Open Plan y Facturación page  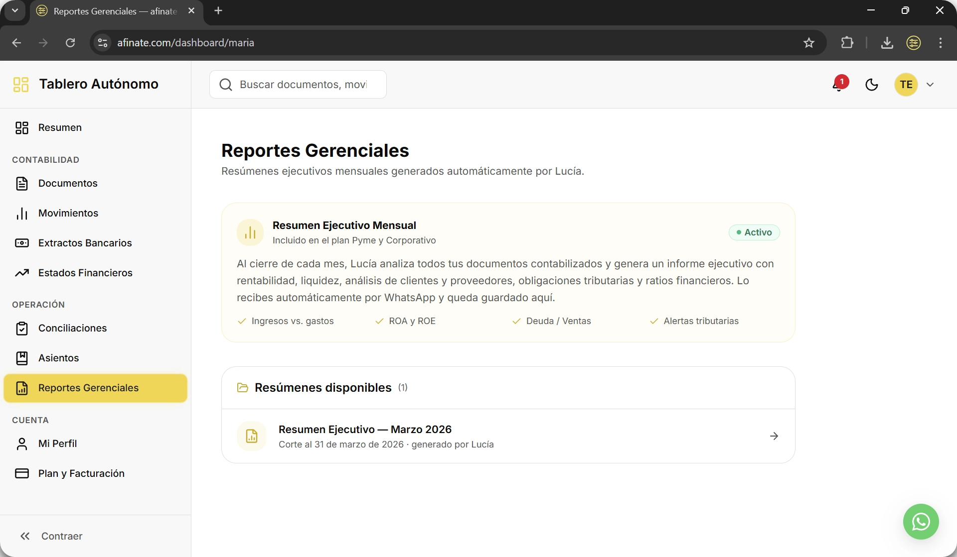(81, 473)
